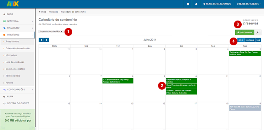Image resolution: width=264 pixels, height=130 pixels.
Task: Open Calendário do condomínio submenu item
Action: [x=17, y=48]
